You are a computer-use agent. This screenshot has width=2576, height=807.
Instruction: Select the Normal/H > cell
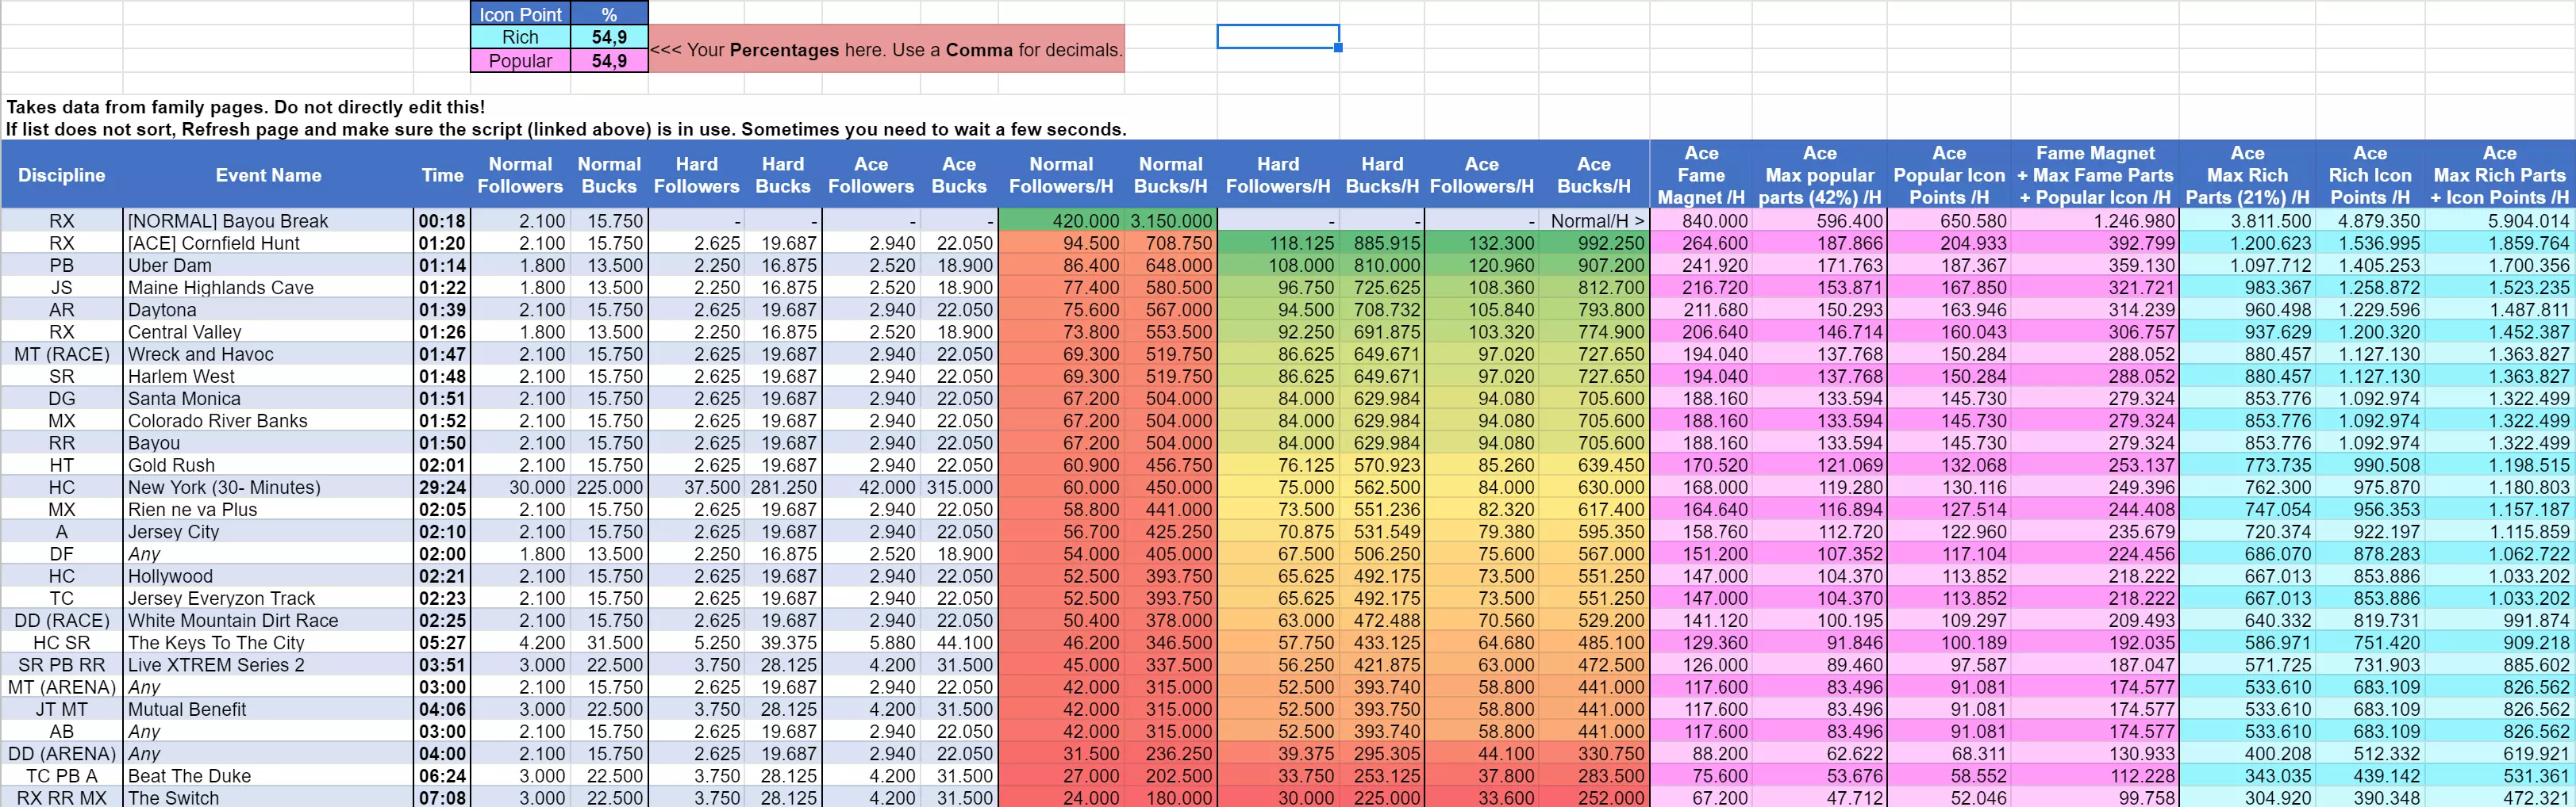(1594, 220)
